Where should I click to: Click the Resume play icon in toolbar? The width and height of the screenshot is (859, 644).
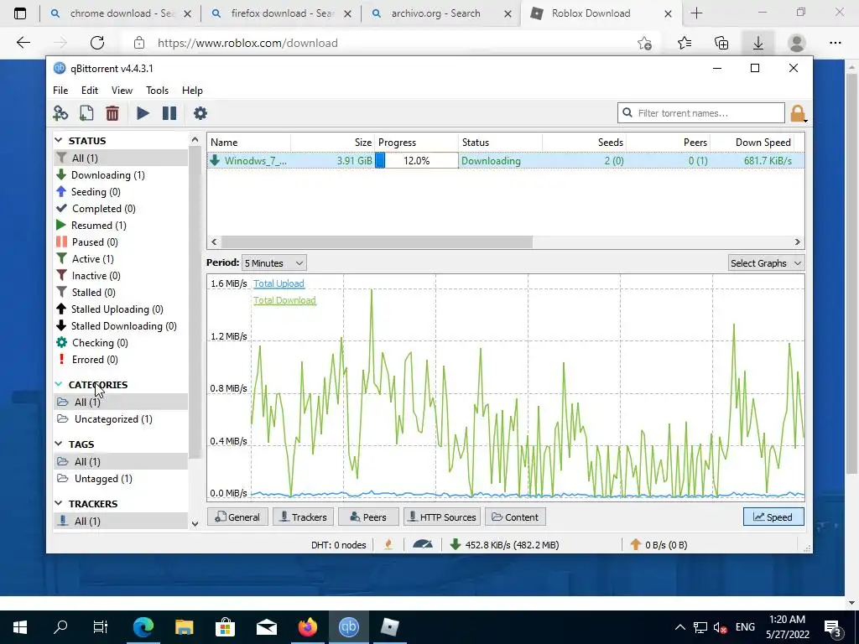click(143, 113)
